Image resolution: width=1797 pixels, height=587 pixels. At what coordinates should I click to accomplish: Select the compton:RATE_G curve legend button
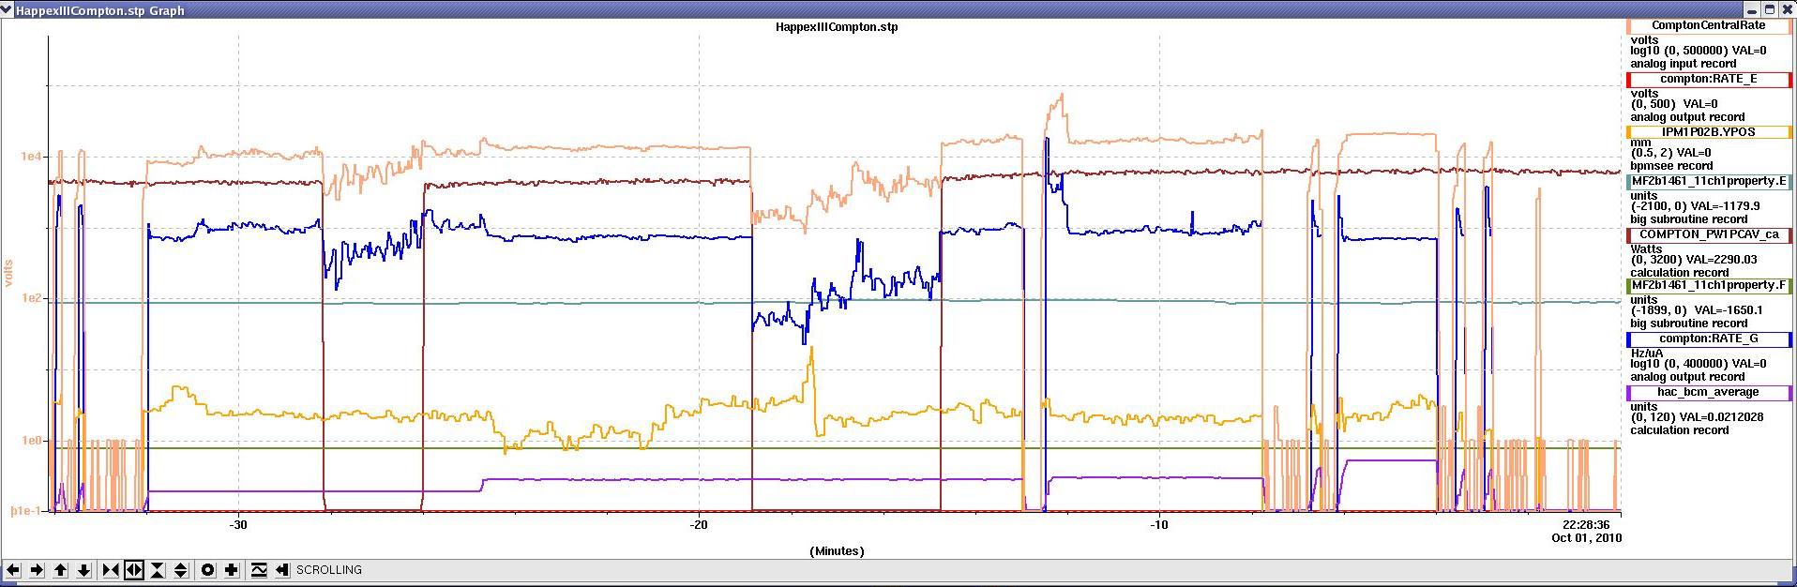pyautogui.click(x=1708, y=339)
